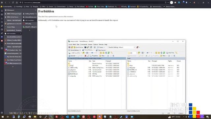Open parent directory icon in local toolbar
The height and width of the screenshot is (119, 211).
[x=101, y=53]
